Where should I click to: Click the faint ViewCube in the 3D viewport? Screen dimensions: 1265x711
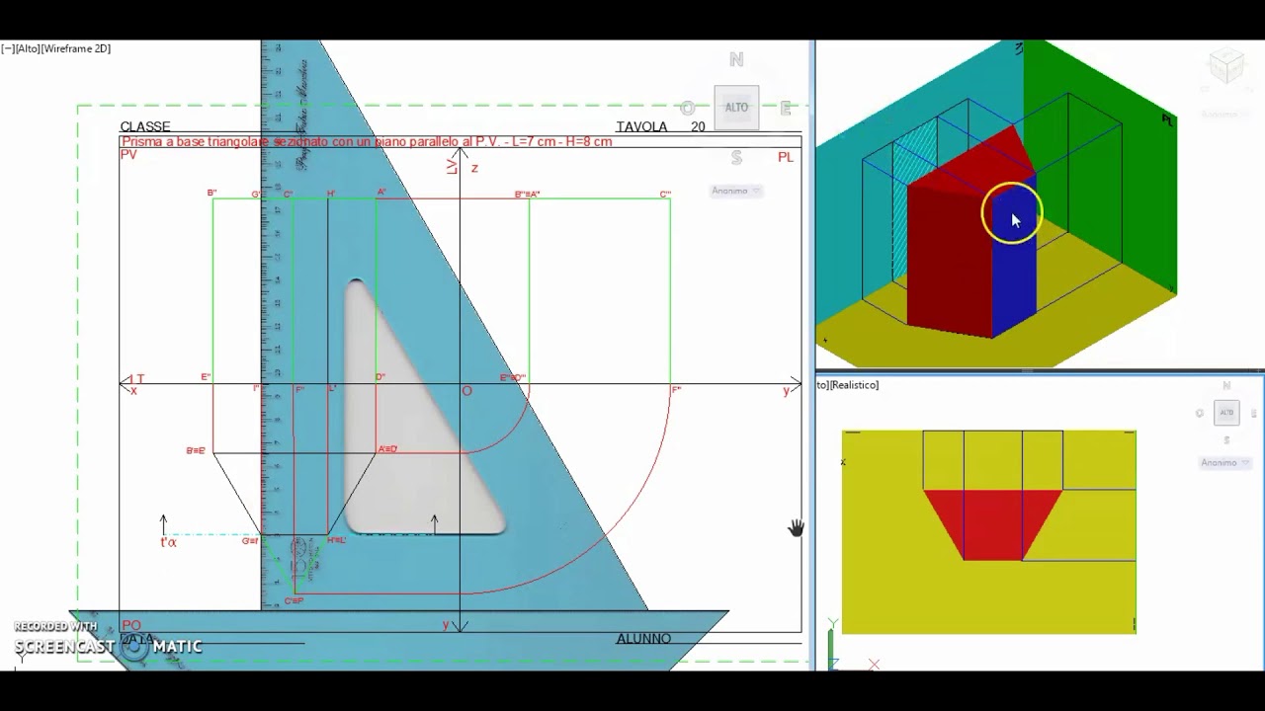[1226, 66]
